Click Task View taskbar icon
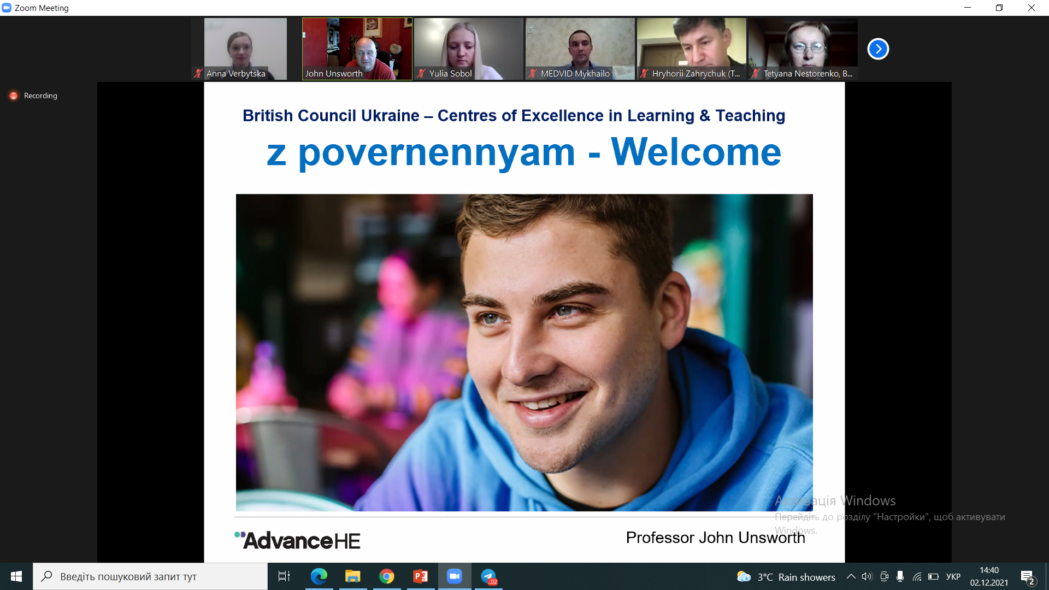 point(284,576)
